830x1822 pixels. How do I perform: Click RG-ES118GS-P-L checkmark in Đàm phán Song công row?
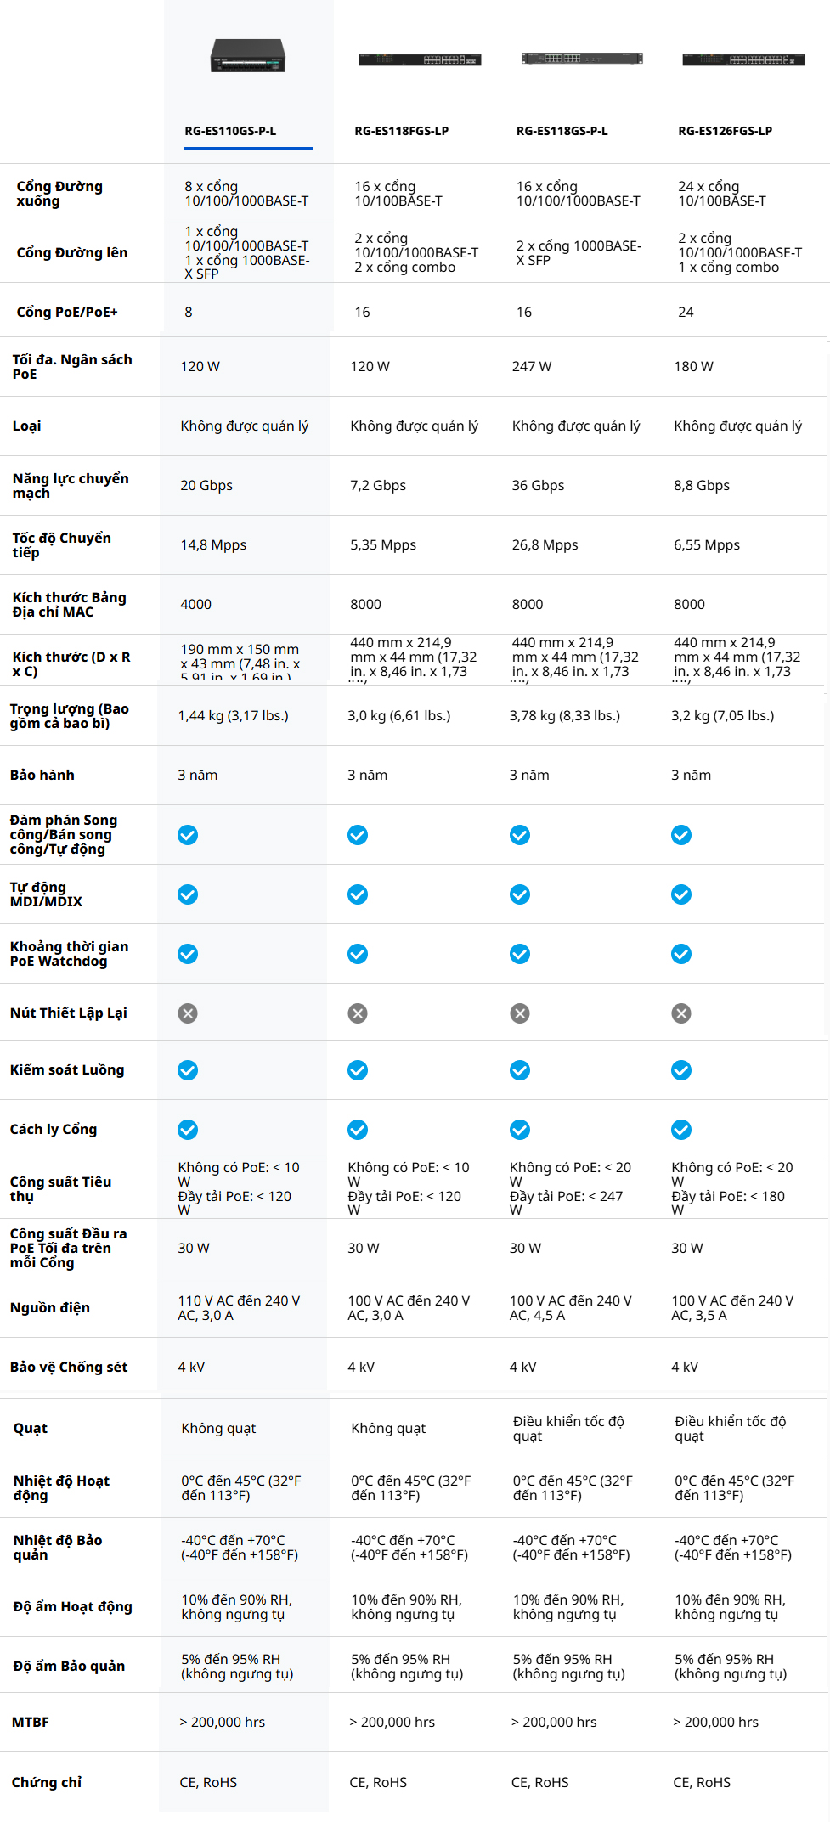(x=520, y=835)
